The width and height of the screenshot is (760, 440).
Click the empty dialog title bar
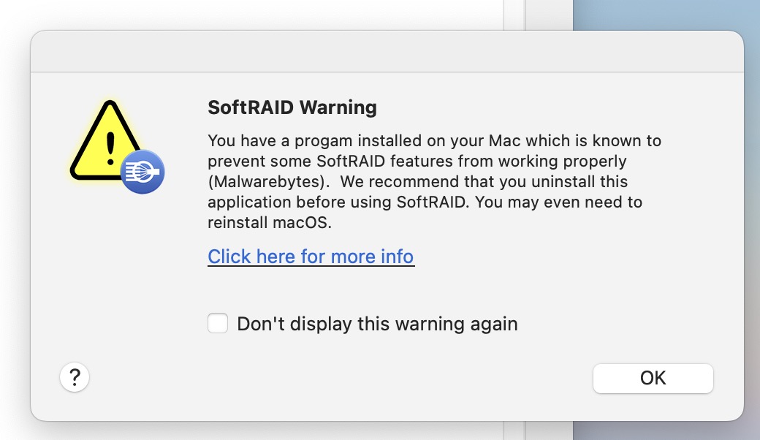(x=387, y=52)
